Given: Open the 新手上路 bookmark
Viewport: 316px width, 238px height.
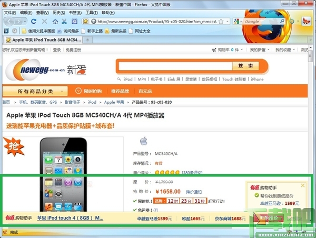Looking at the screenshot, I should click(x=92, y=31).
